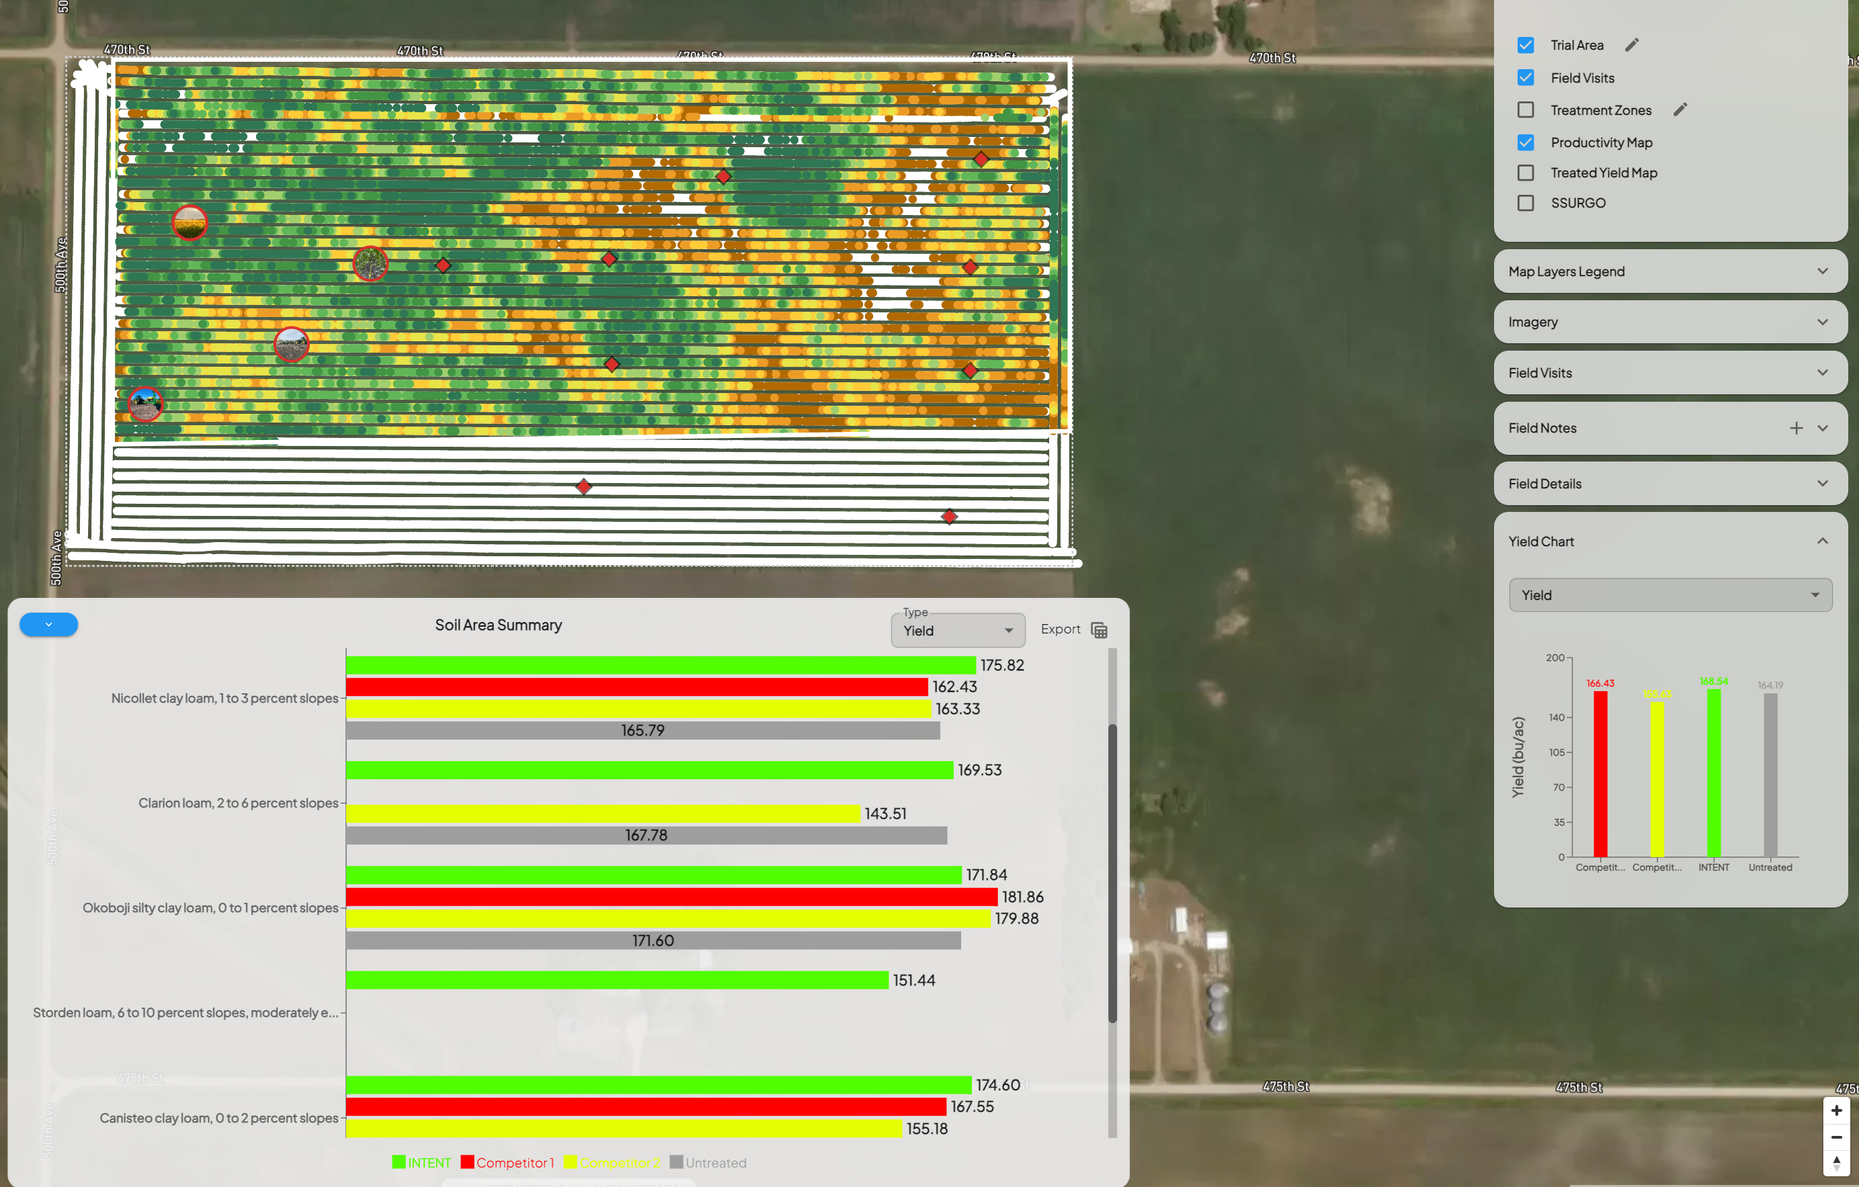Toggle the Competitor 1 legend entry
The width and height of the screenshot is (1859, 1187).
[x=507, y=1162]
